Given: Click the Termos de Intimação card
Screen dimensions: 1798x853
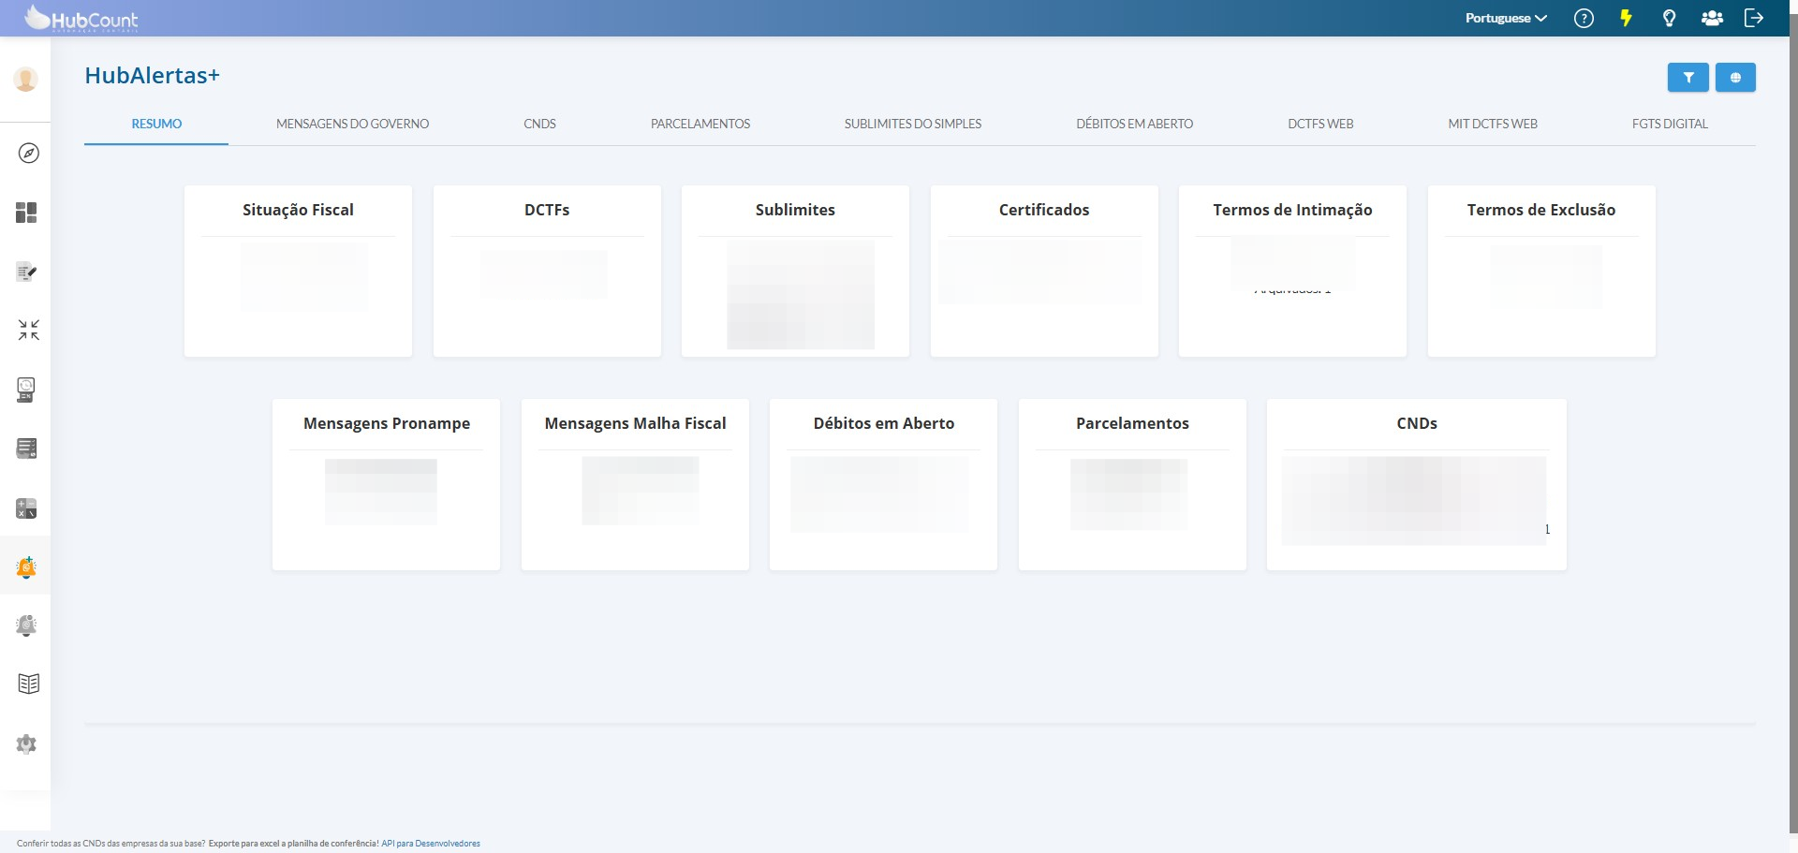Looking at the screenshot, I should pyautogui.click(x=1292, y=271).
